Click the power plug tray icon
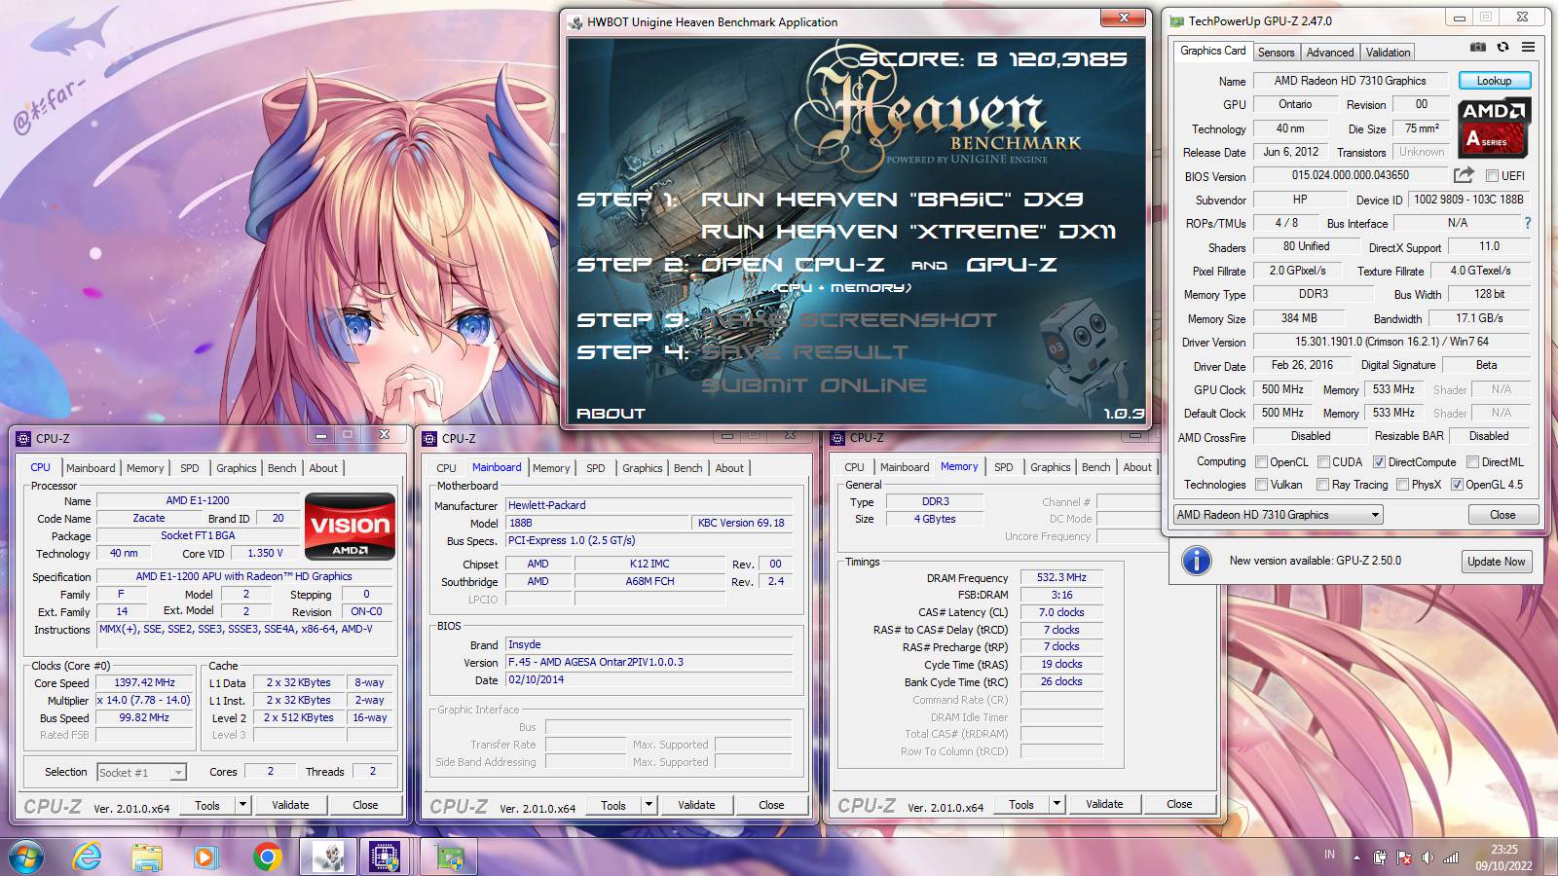This screenshot has height=876, width=1558. [1380, 858]
